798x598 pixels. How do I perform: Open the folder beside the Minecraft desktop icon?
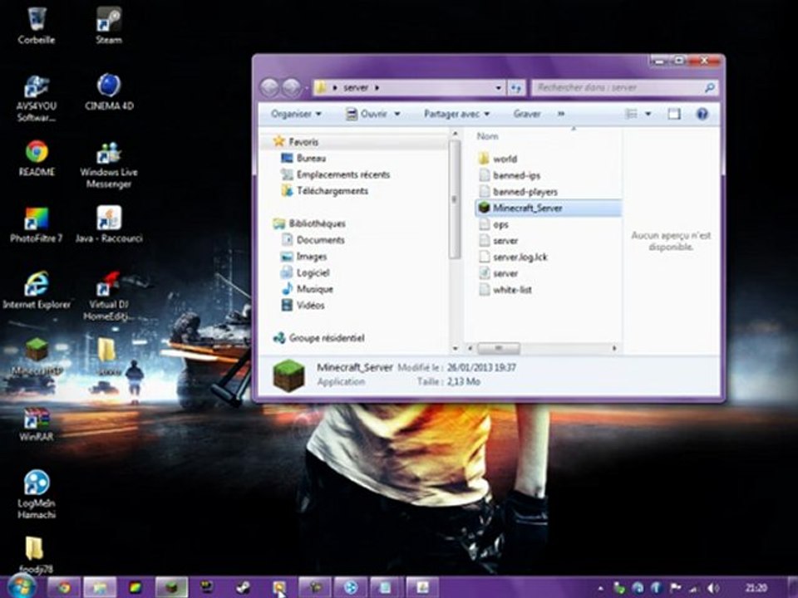107,356
